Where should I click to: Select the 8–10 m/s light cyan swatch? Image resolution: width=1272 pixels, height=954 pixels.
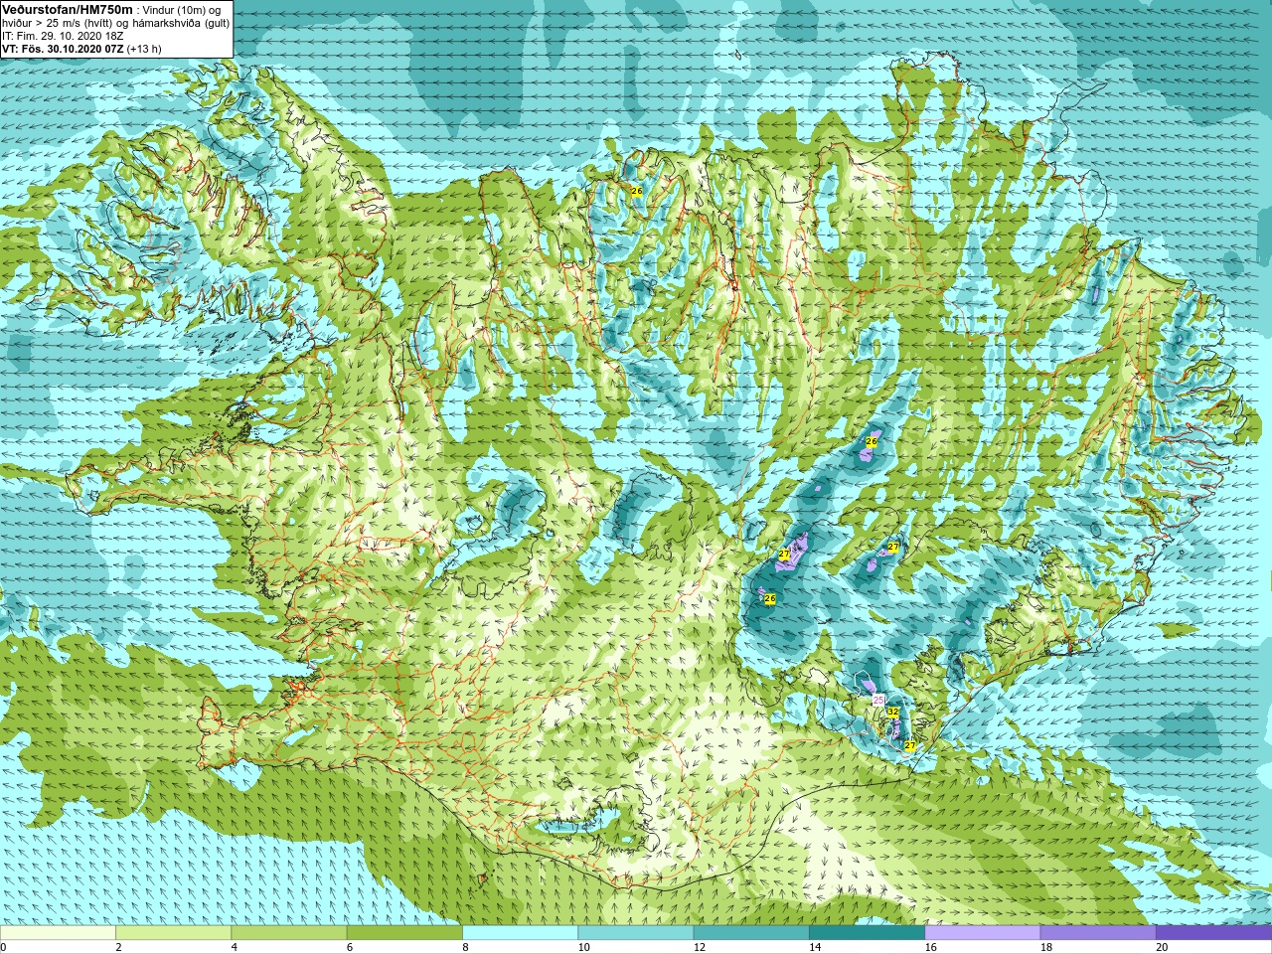tap(520, 933)
